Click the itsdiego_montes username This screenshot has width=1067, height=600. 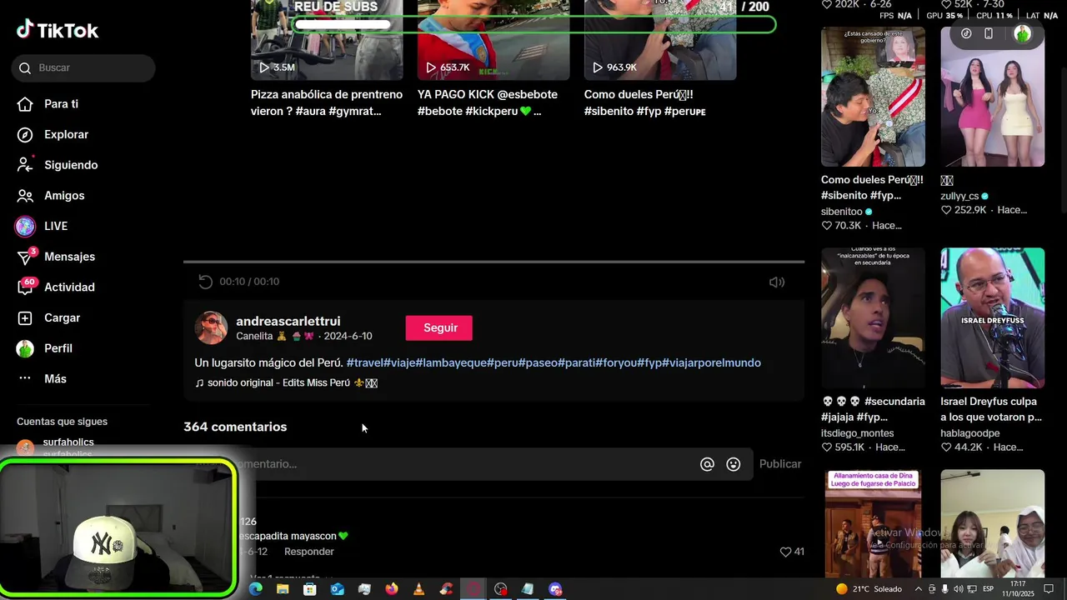[x=858, y=433]
